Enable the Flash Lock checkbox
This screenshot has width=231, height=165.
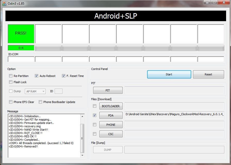click(11, 82)
